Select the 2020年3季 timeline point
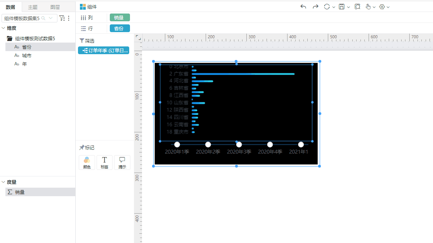The width and height of the screenshot is (433, 243). [239, 144]
